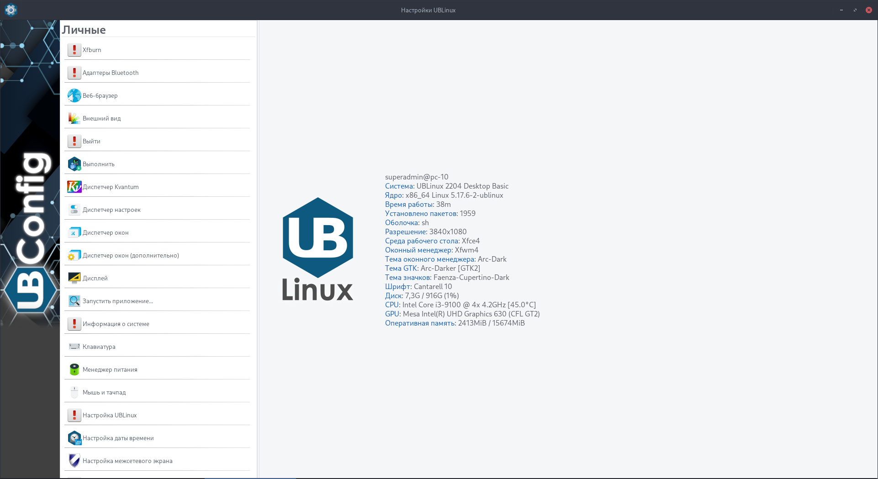This screenshot has width=878, height=479.
Task: Click the Настройка UBLinux entry
Action: [110, 415]
